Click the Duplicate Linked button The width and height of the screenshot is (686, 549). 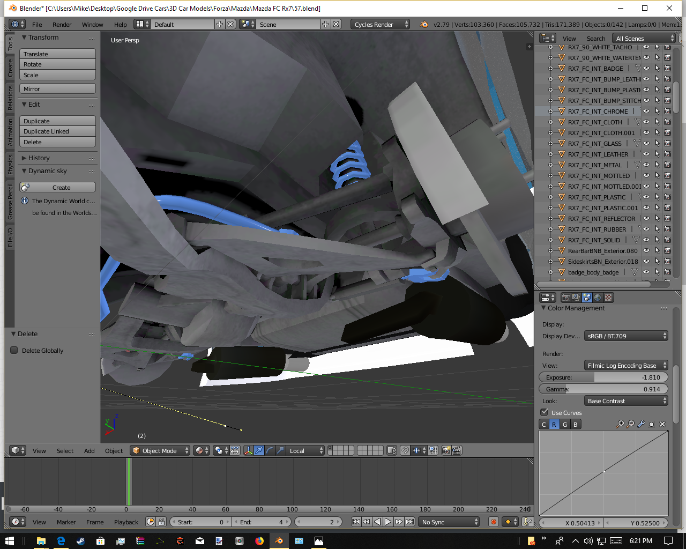[x=57, y=131]
